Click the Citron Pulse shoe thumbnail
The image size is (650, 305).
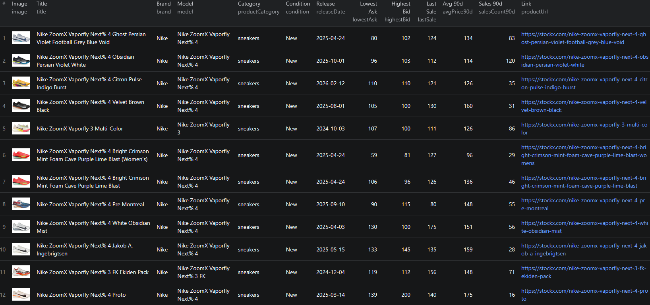pyautogui.click(x=21, y=83)
